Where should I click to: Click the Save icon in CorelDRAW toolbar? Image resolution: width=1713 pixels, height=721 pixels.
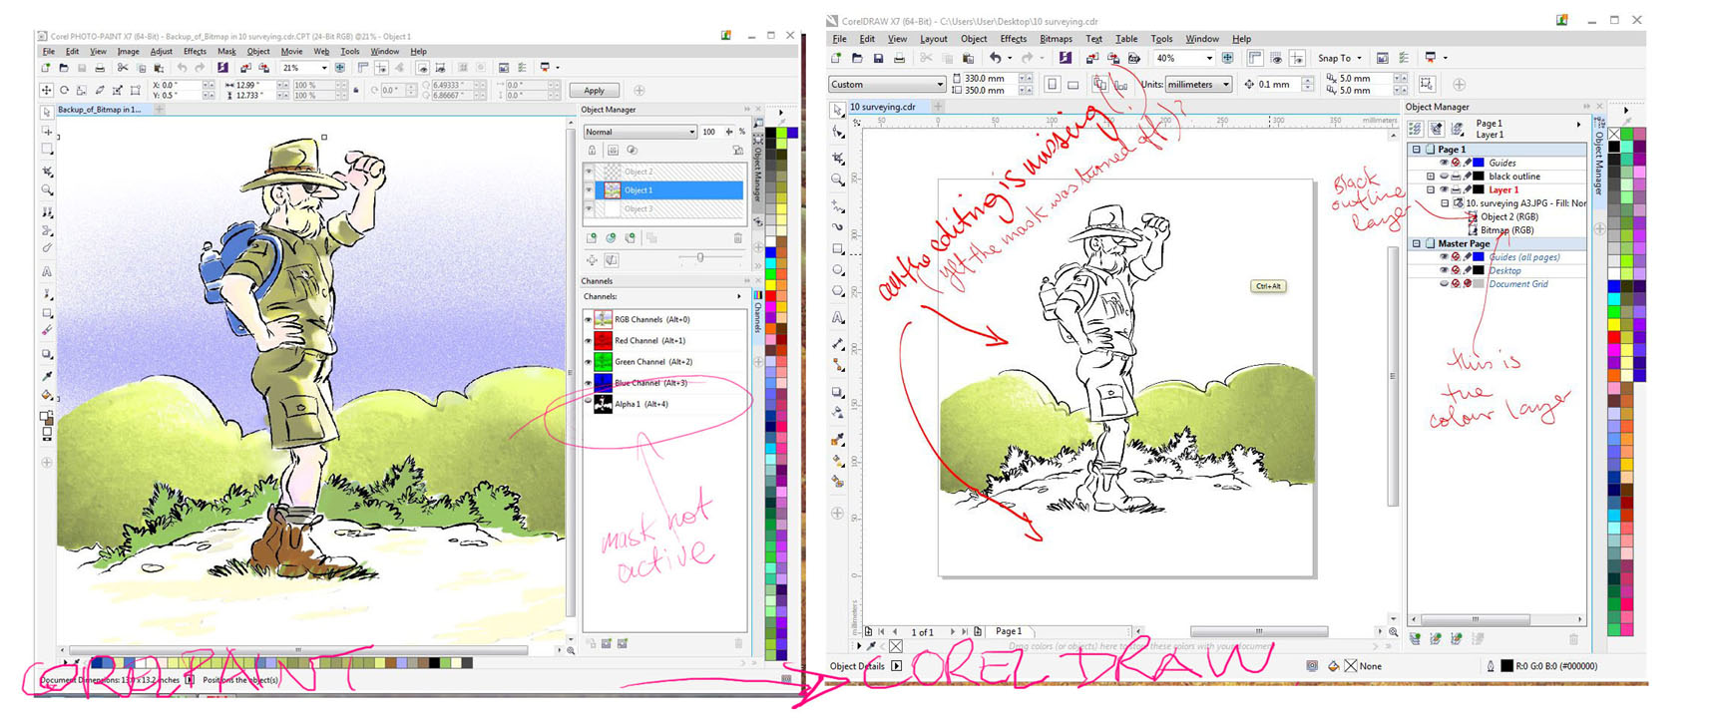(x=878, y=58)
